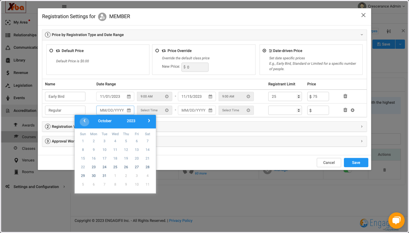Click the Venues map pin icon
Screen dimensions: 409x233
[16, 160]
